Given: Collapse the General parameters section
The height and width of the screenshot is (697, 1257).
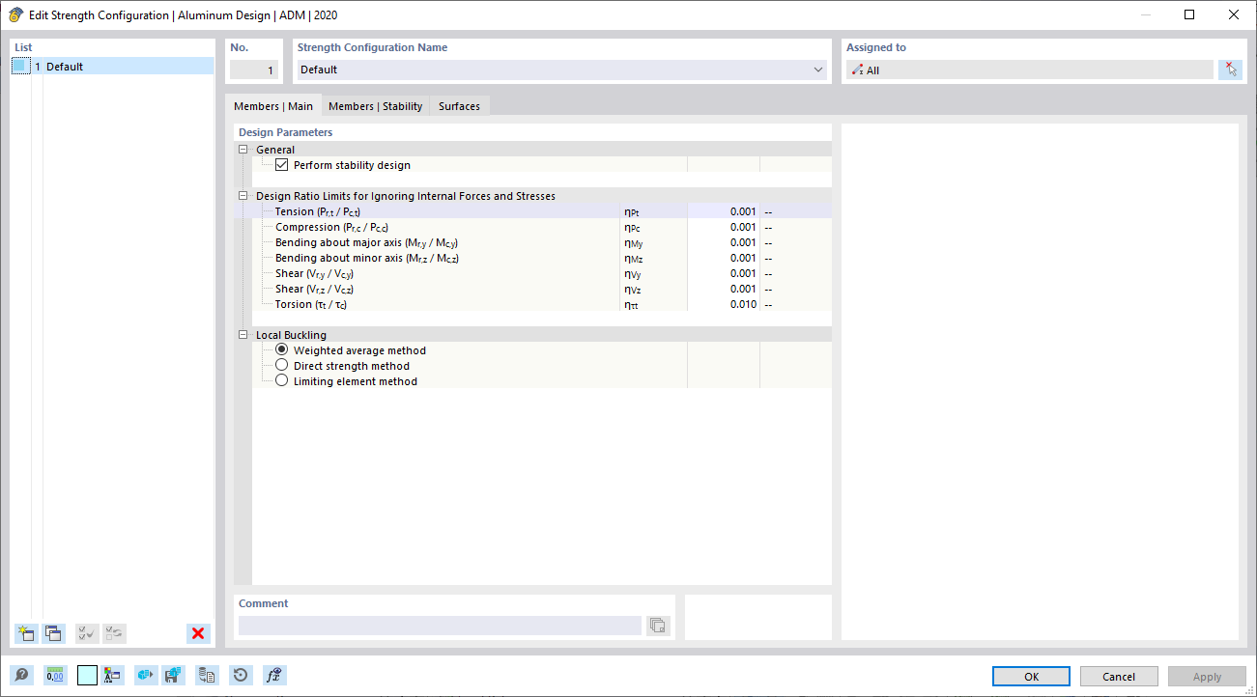Looking at the screenshot, I should pyautogui.click(x=243, y=149).
